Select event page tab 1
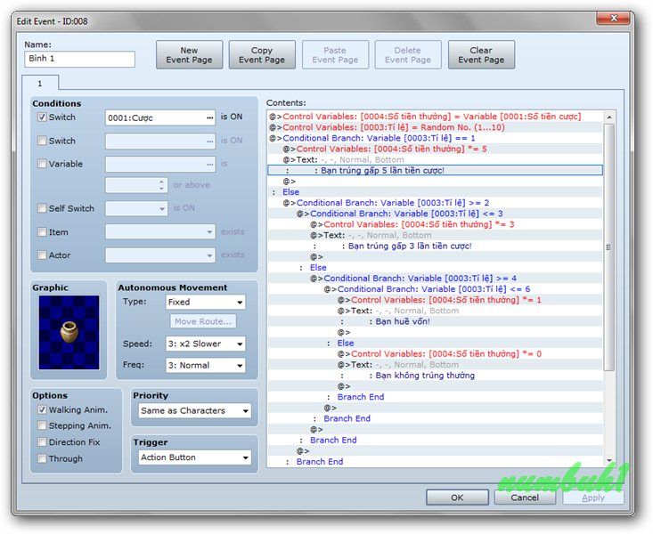This screenshot has width=653, height=534. (40, 84)
